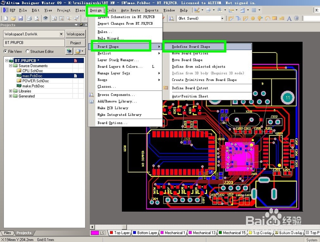320x242 pixels.
Task: Close the Projects panel
Action: point(86,25)
